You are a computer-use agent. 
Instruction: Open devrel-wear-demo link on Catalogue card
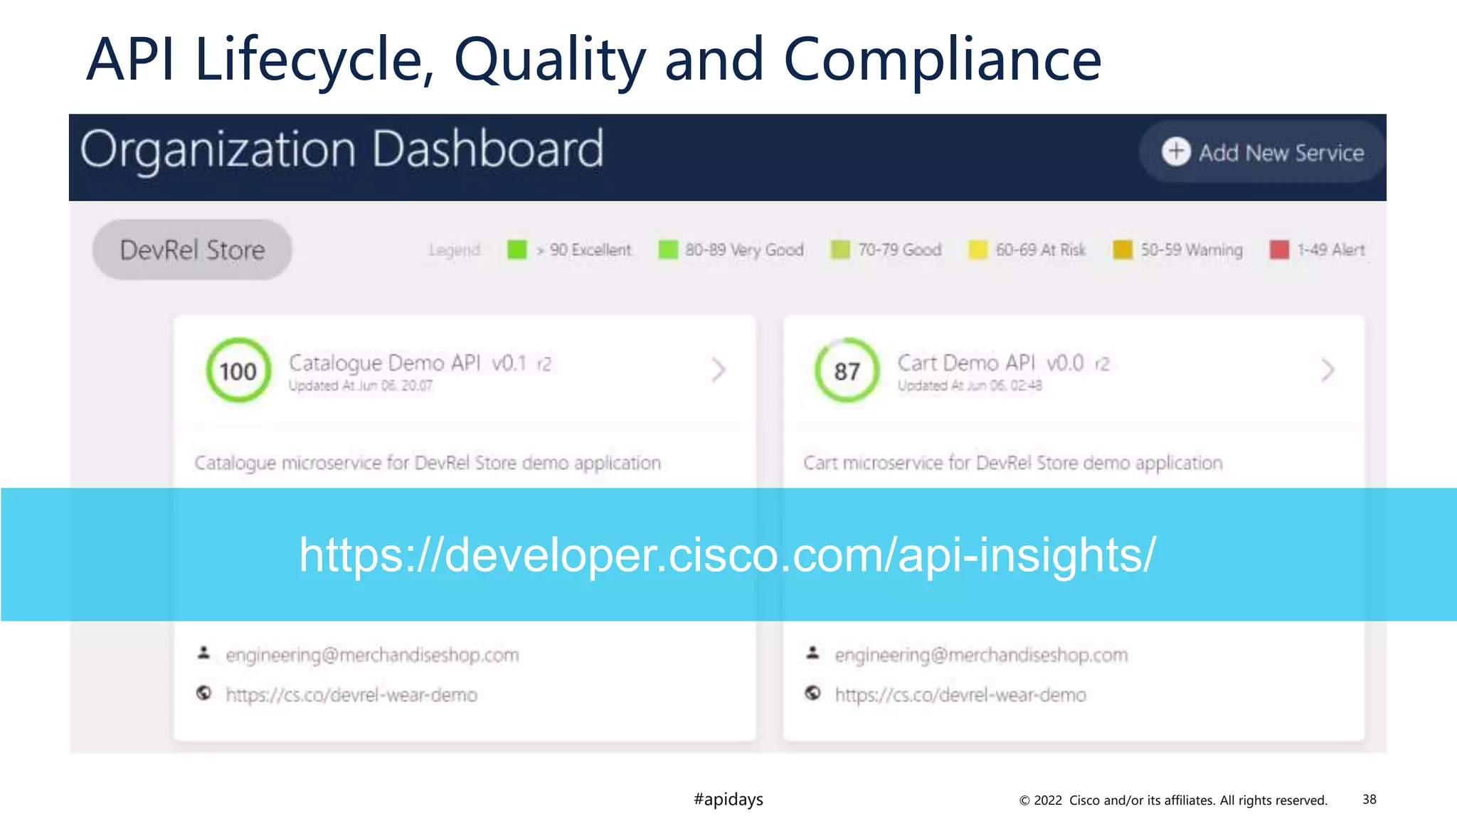[351, 695]
